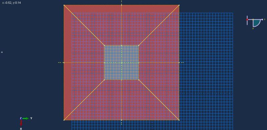This screenshot has height=130, width=267.
Task: Pick the bottom-right corner vertex of the outer square
Action: click(x=179, y=120)
